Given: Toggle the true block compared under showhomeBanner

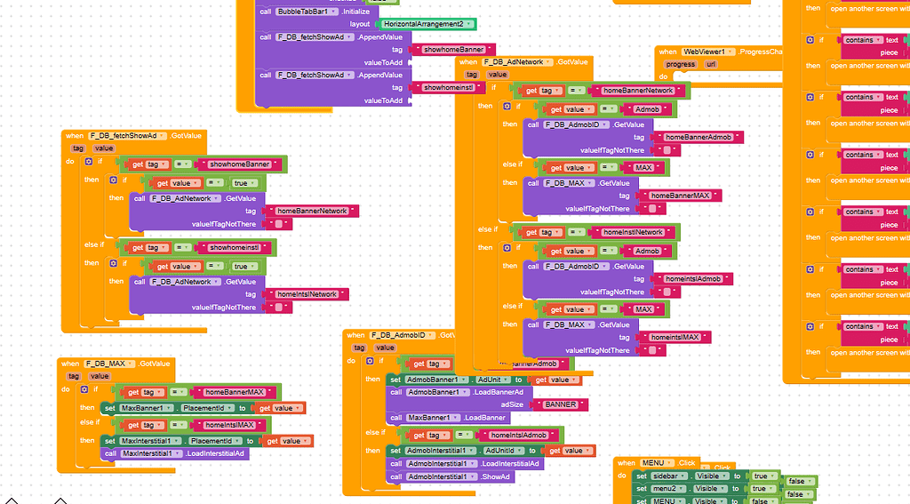Looking at the screenshot, I should click(243, 183).
